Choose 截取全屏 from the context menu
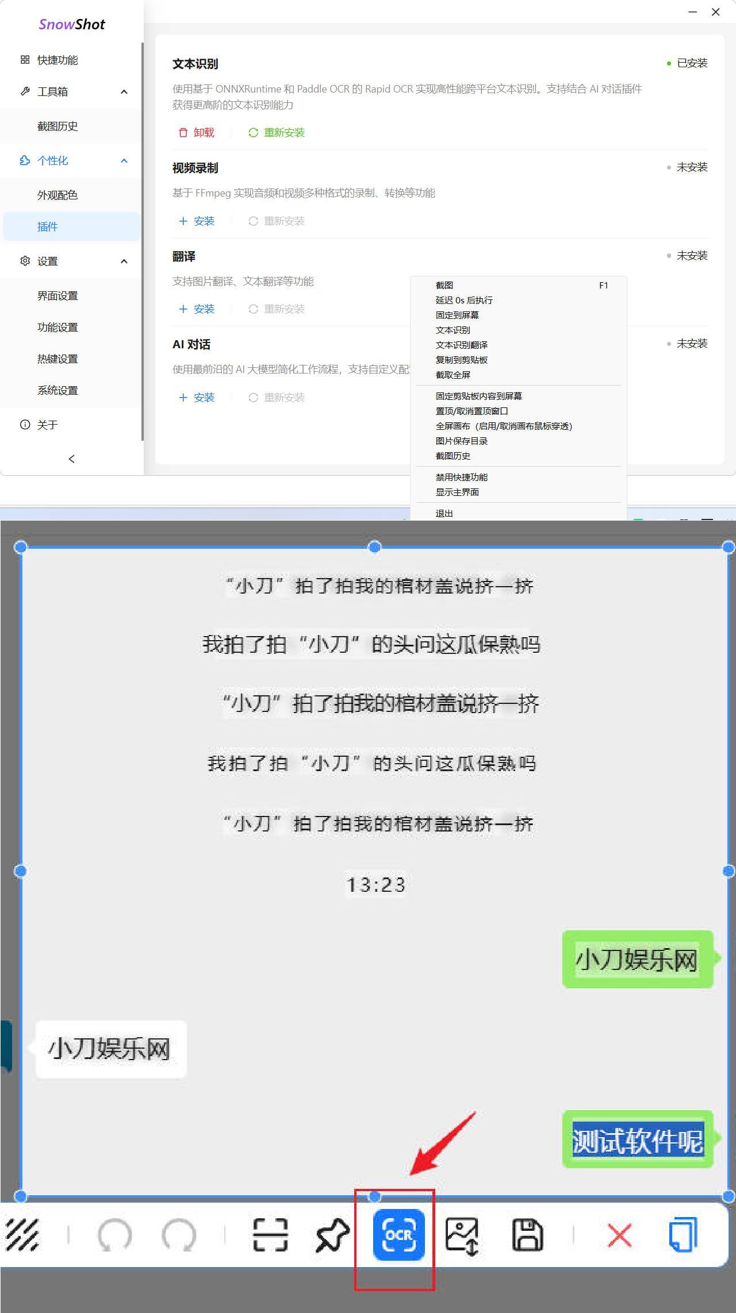This screenshot has height=1313, width=736. click(453, 375)
